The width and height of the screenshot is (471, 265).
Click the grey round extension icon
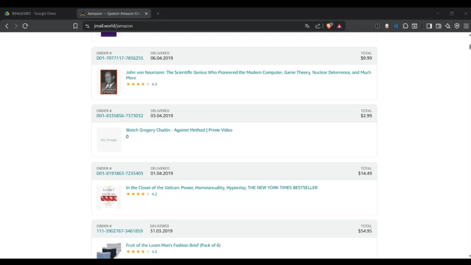[378, 26]
